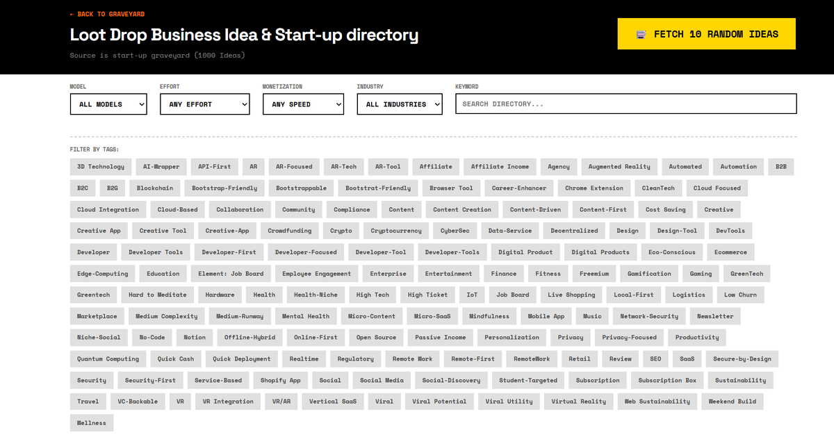Screen dimensions: 834x437
Task: Click the IoT tag
Action: click(x=472, y=295)
